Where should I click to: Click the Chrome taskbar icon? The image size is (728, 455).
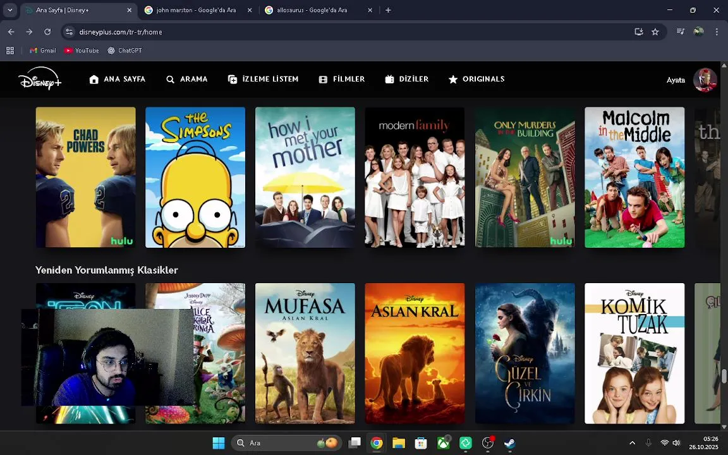pyautogui.click(x=377, y=443)
